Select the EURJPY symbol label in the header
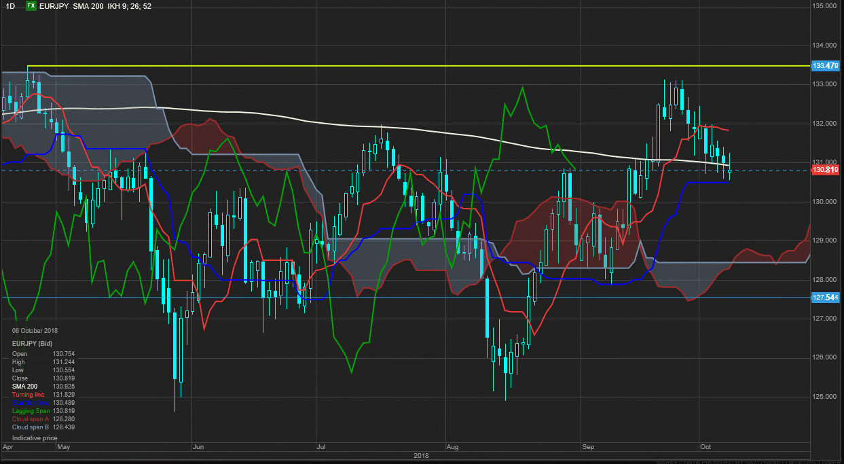The image size is (844, 464). [54, 5]
